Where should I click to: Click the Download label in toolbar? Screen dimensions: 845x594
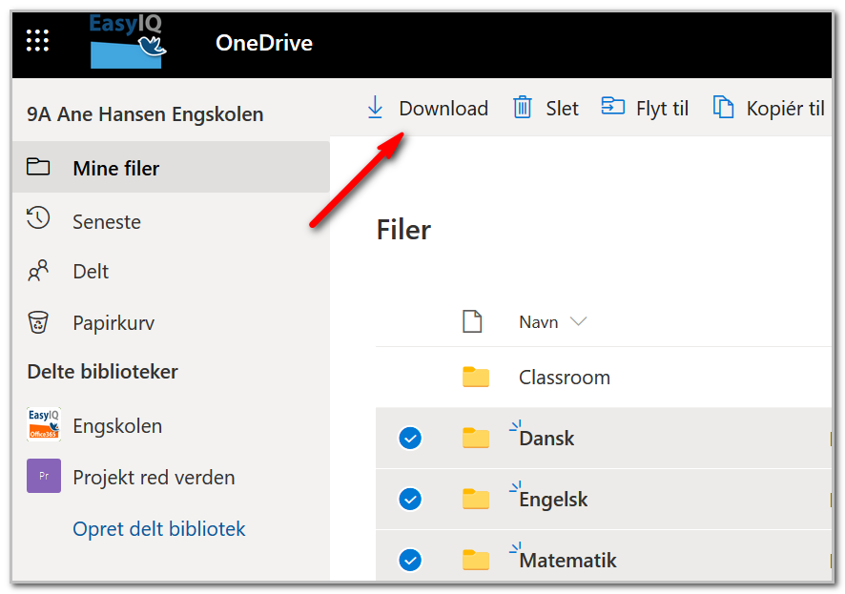tap(443, 109)
